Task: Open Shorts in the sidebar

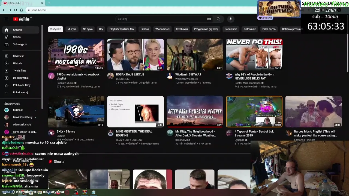Action: 21,37
